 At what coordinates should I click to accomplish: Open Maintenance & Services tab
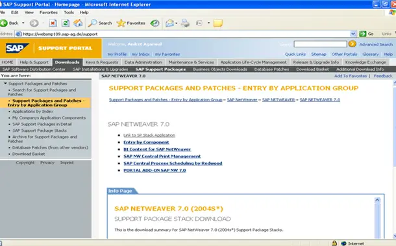191,62
